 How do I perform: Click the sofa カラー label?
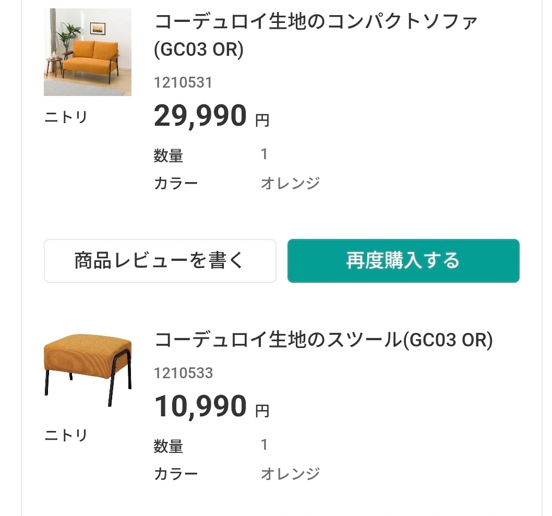176,184
